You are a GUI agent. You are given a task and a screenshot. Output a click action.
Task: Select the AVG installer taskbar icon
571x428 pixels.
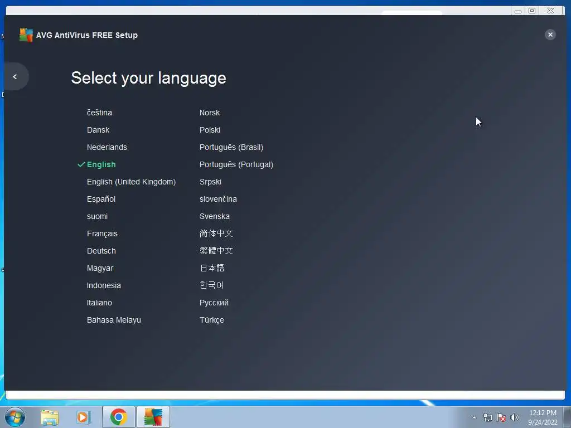tap(153, 417)
